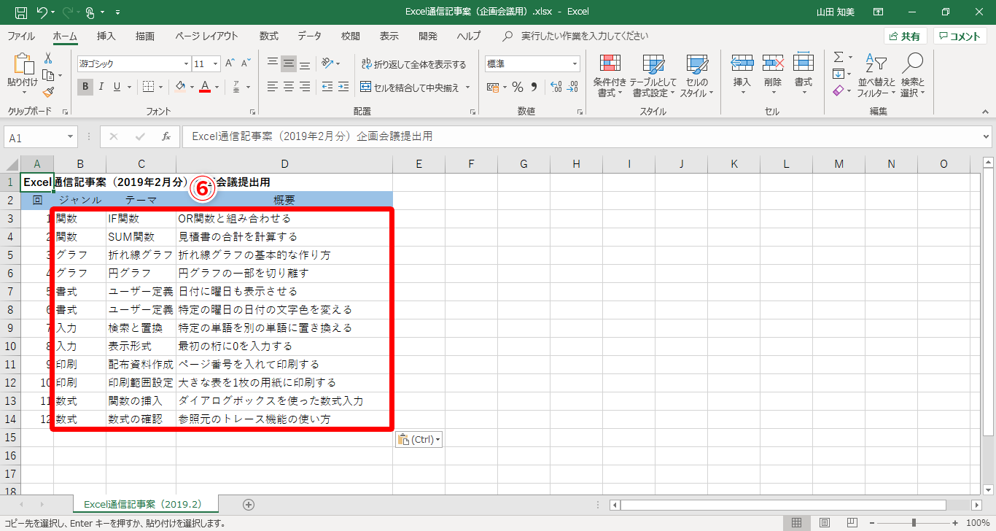Viewport: 996px width, 531px height.
Task: Expand the Name Box dropdown
Action: point(71,137)
